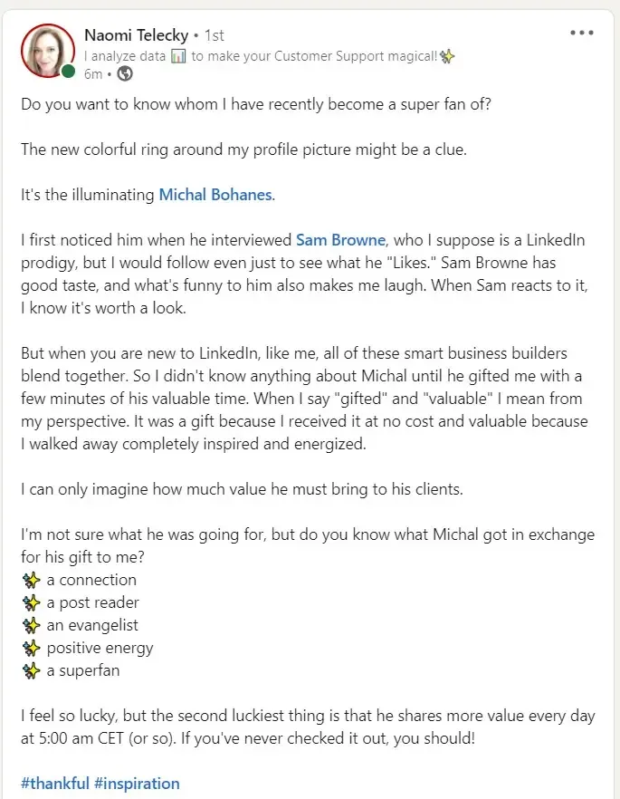Click the sparkle icon beside "a post reader"
The height and width of the screenshot is (799, 620).
click(x=31, y=602)
